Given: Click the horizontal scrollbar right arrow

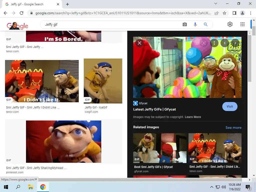Looking at the screenshot, I should point(249,180).
